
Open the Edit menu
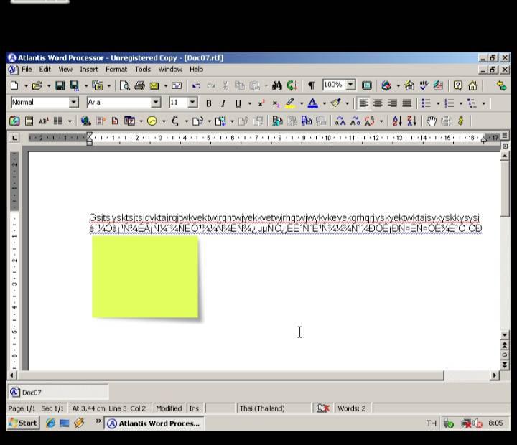pos(45,70)
